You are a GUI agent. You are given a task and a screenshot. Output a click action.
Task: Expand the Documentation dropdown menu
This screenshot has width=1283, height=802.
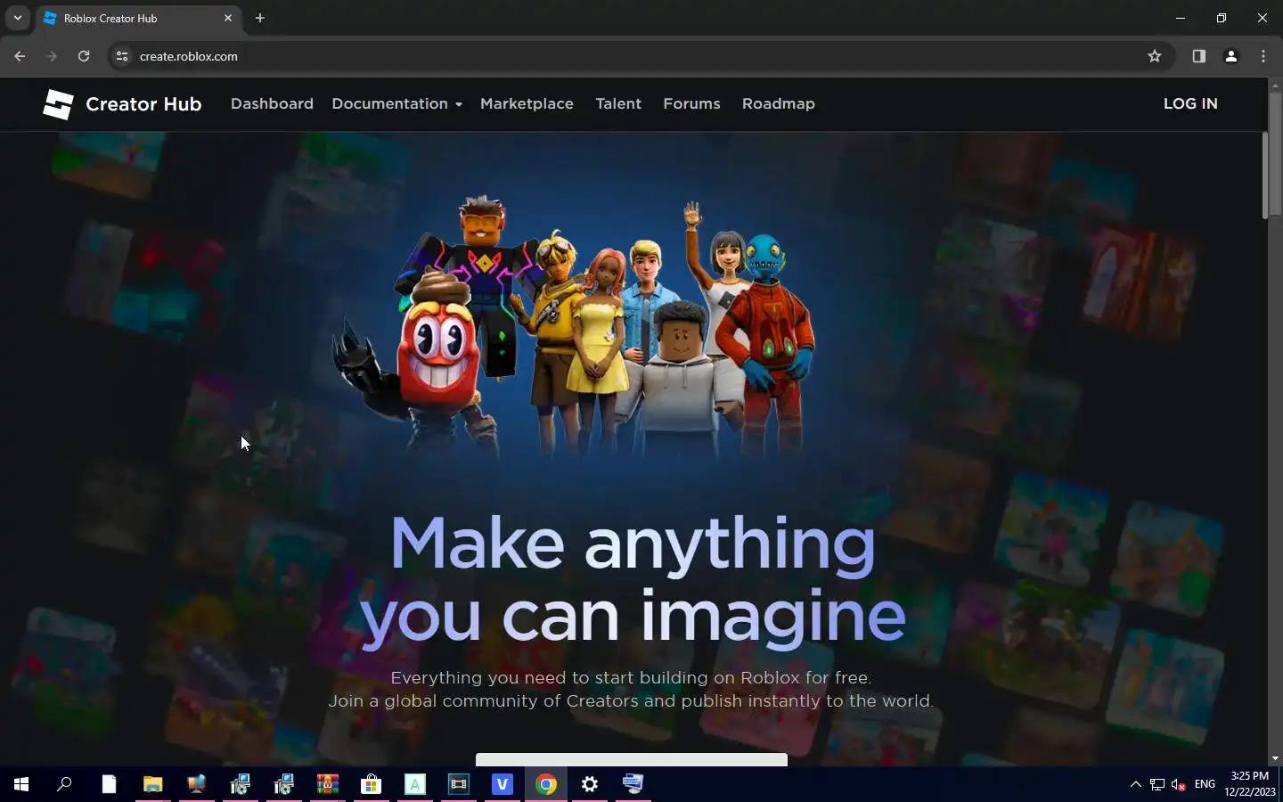coord(396,103)
